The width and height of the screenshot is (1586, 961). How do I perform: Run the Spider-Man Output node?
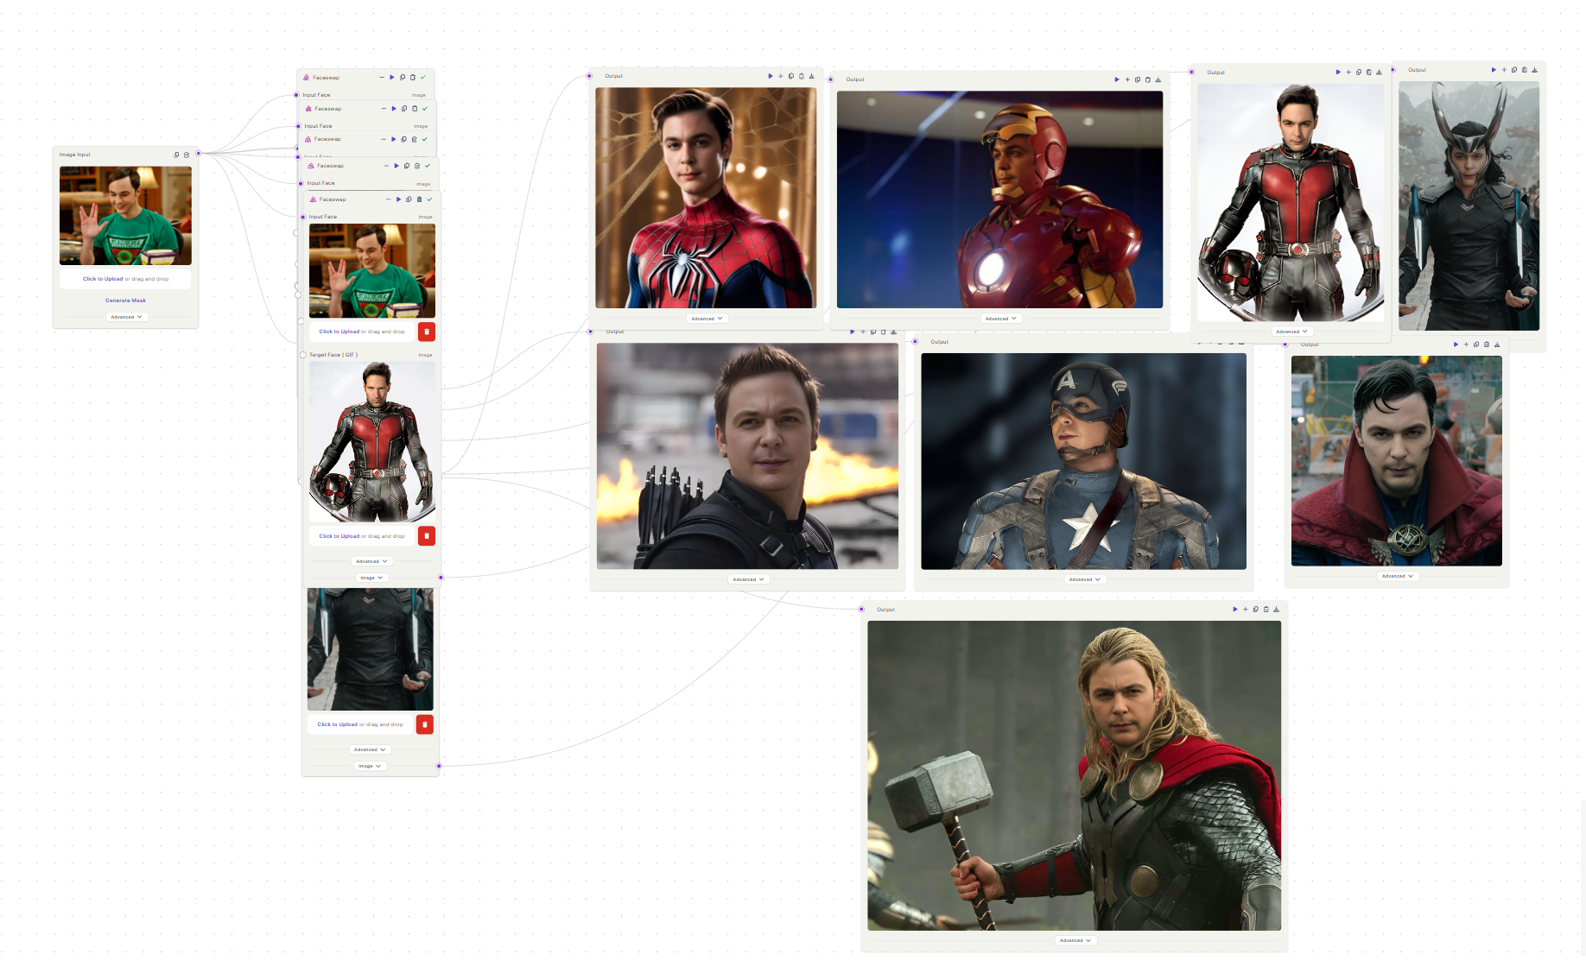(771, 76)
